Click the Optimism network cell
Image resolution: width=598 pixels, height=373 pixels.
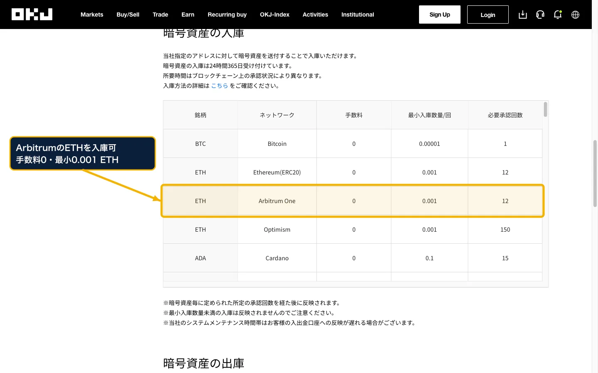277,230
